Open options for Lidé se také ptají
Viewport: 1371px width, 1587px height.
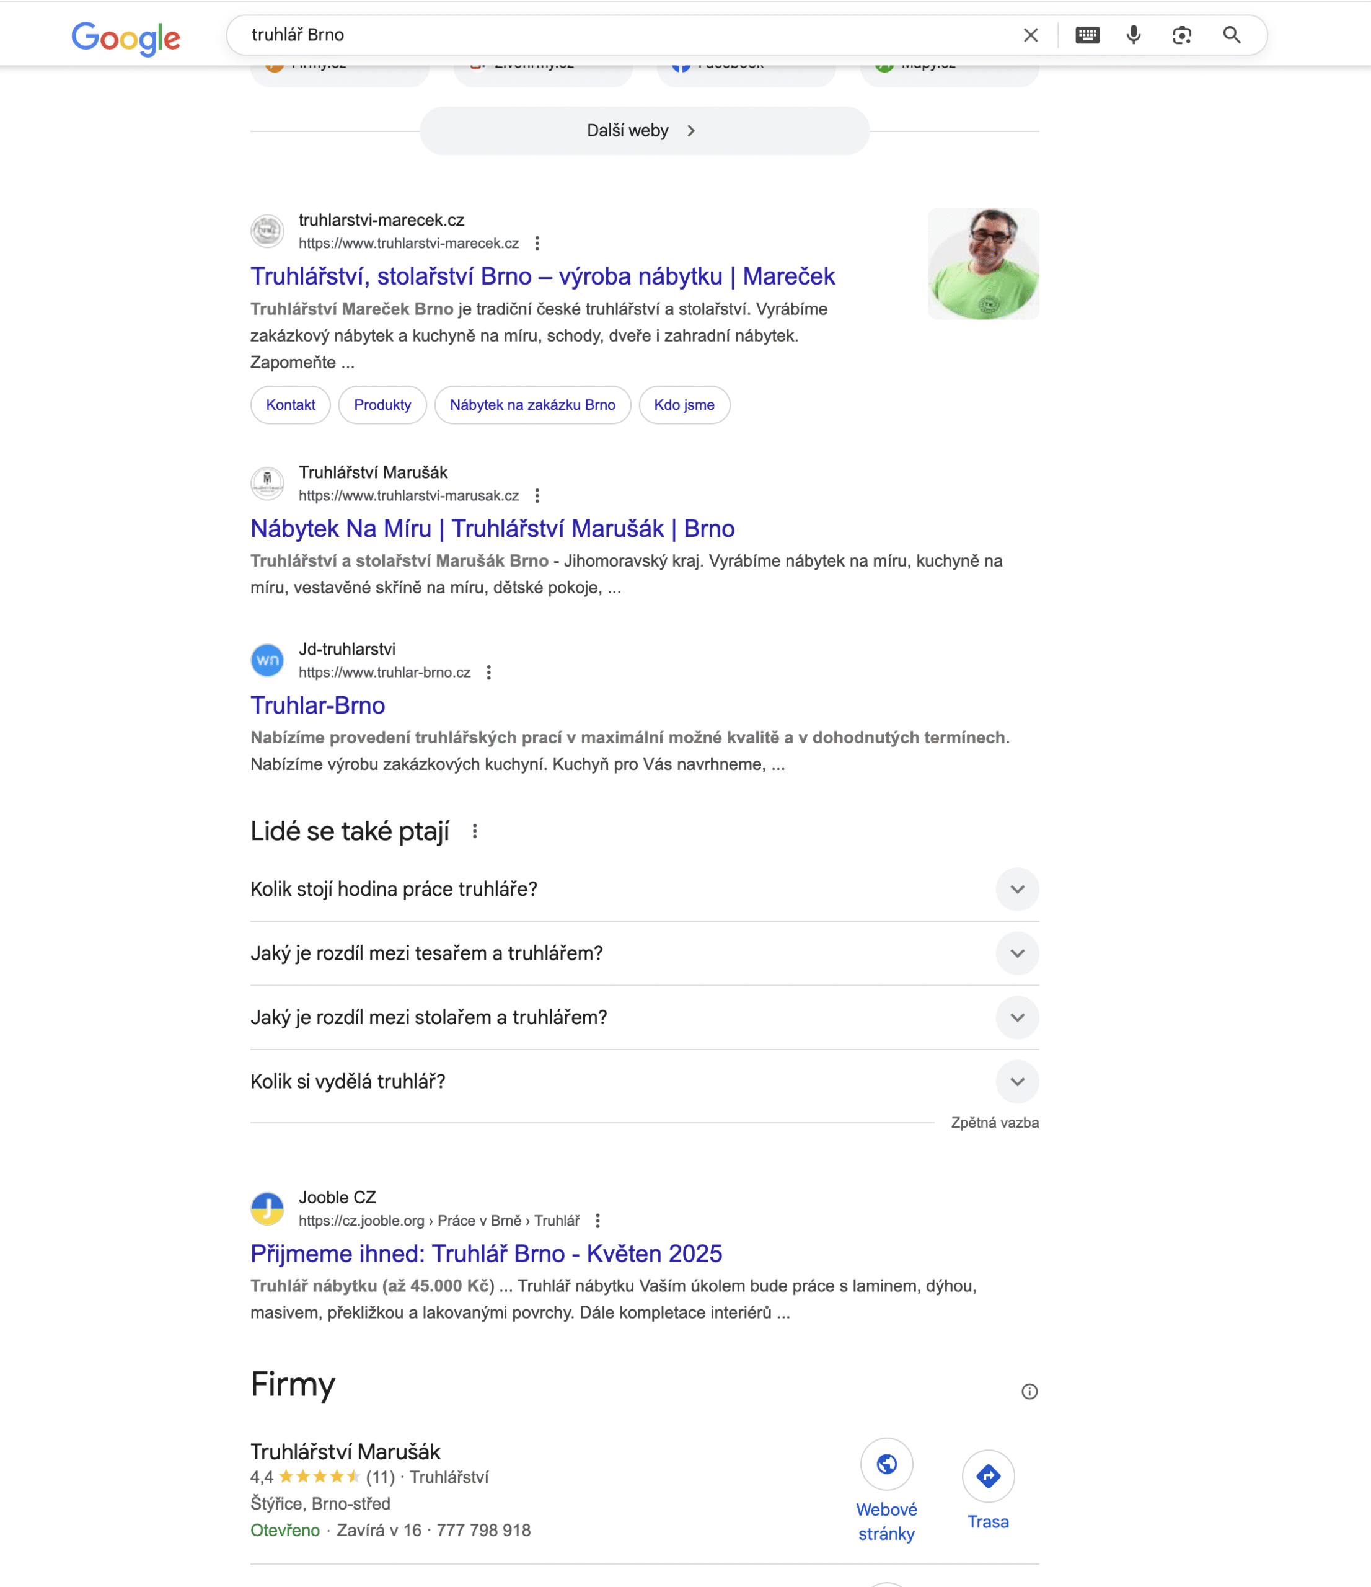tap(475, 831)
